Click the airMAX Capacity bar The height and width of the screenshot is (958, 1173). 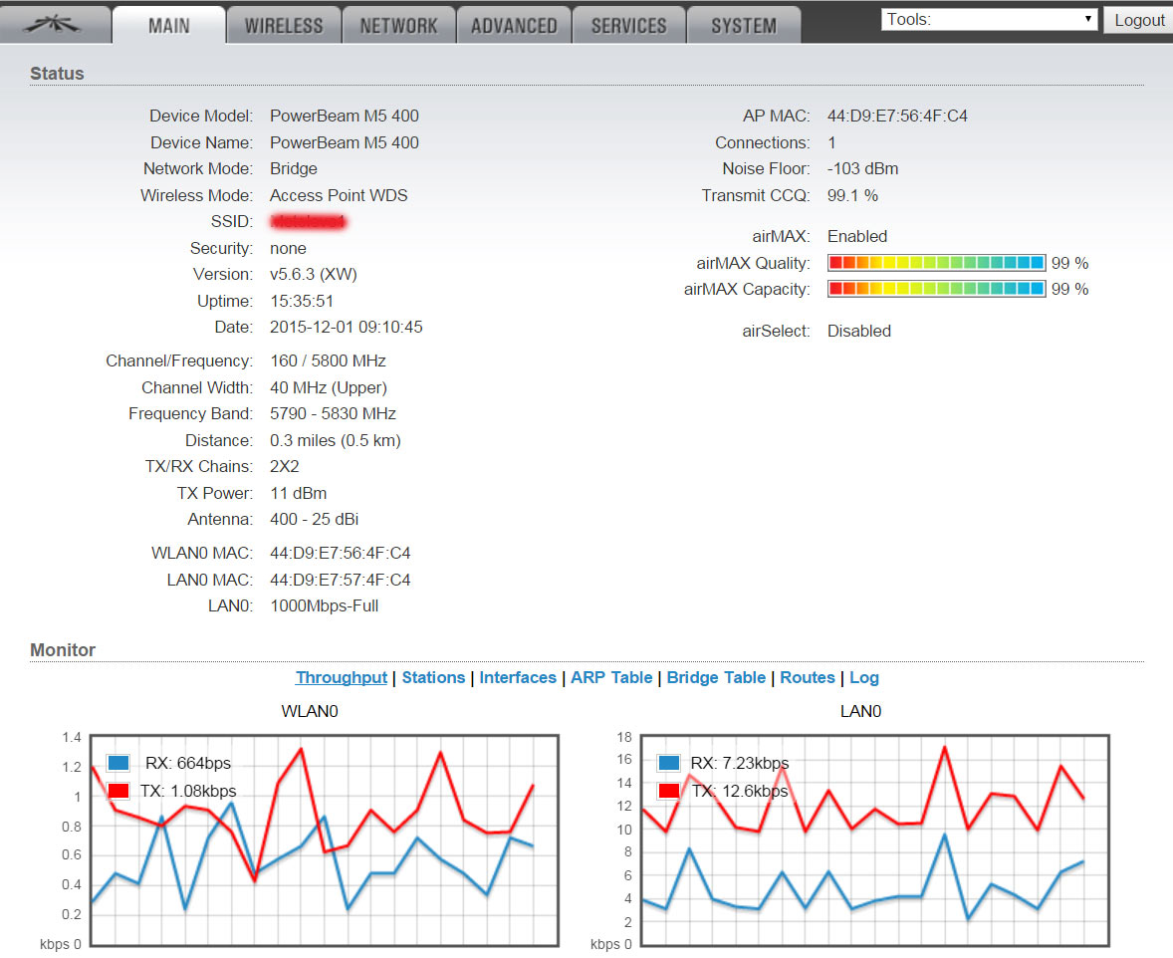(x=936, y=289)
